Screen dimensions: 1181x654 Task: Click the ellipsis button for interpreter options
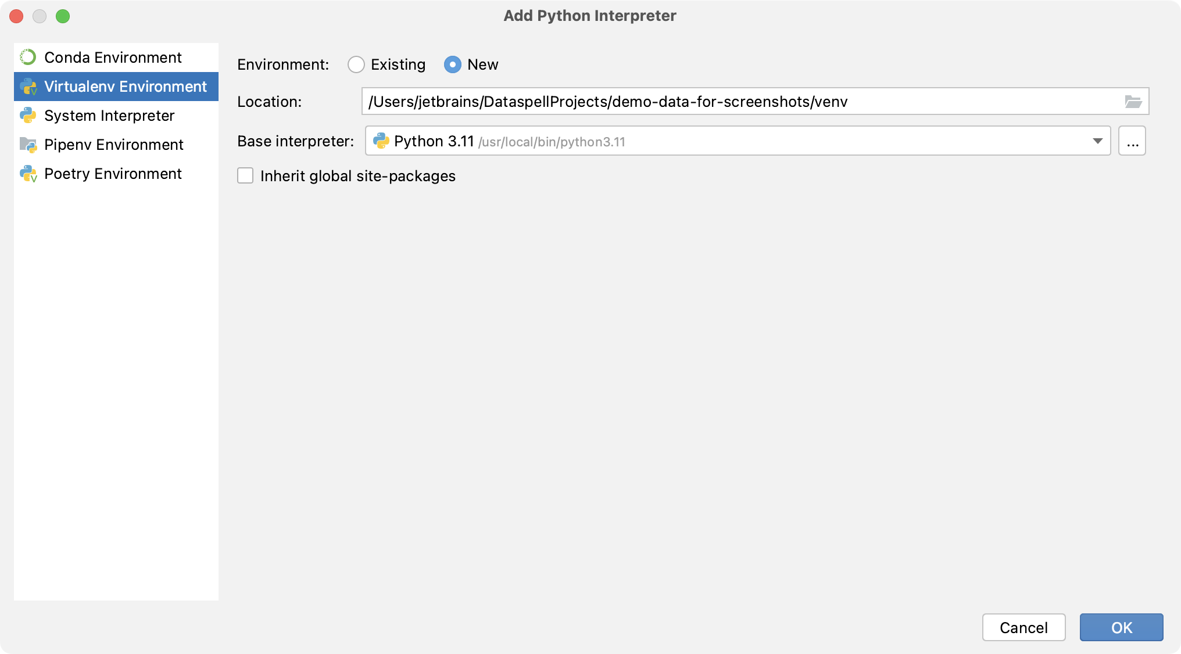tap(1133, 141)
